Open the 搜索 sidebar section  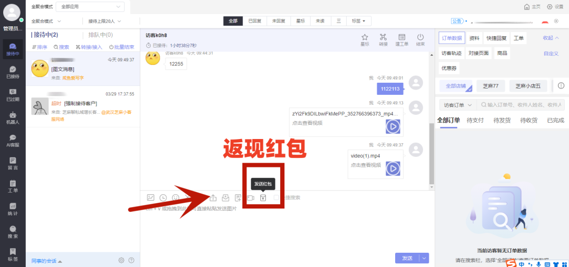click(13, 232)
